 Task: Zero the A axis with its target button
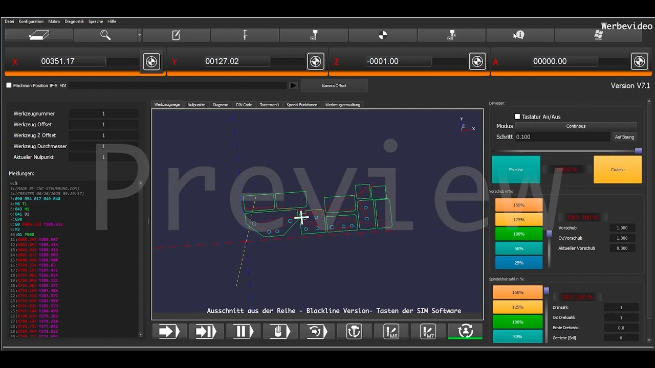click(639, 61)
